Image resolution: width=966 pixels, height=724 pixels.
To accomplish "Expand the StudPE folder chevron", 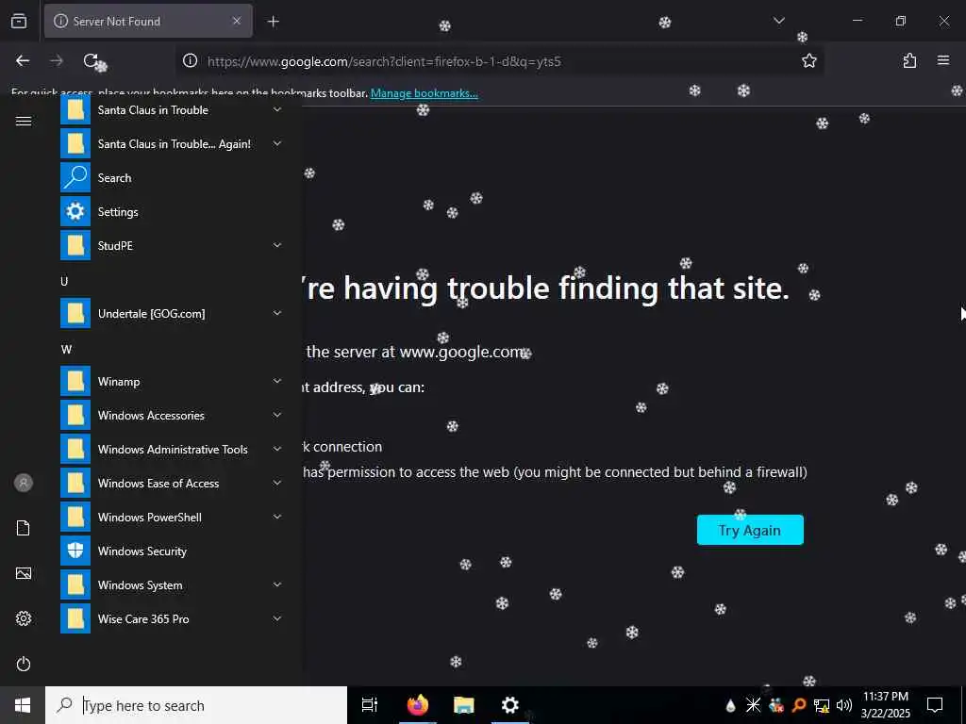I will (277, 245).
